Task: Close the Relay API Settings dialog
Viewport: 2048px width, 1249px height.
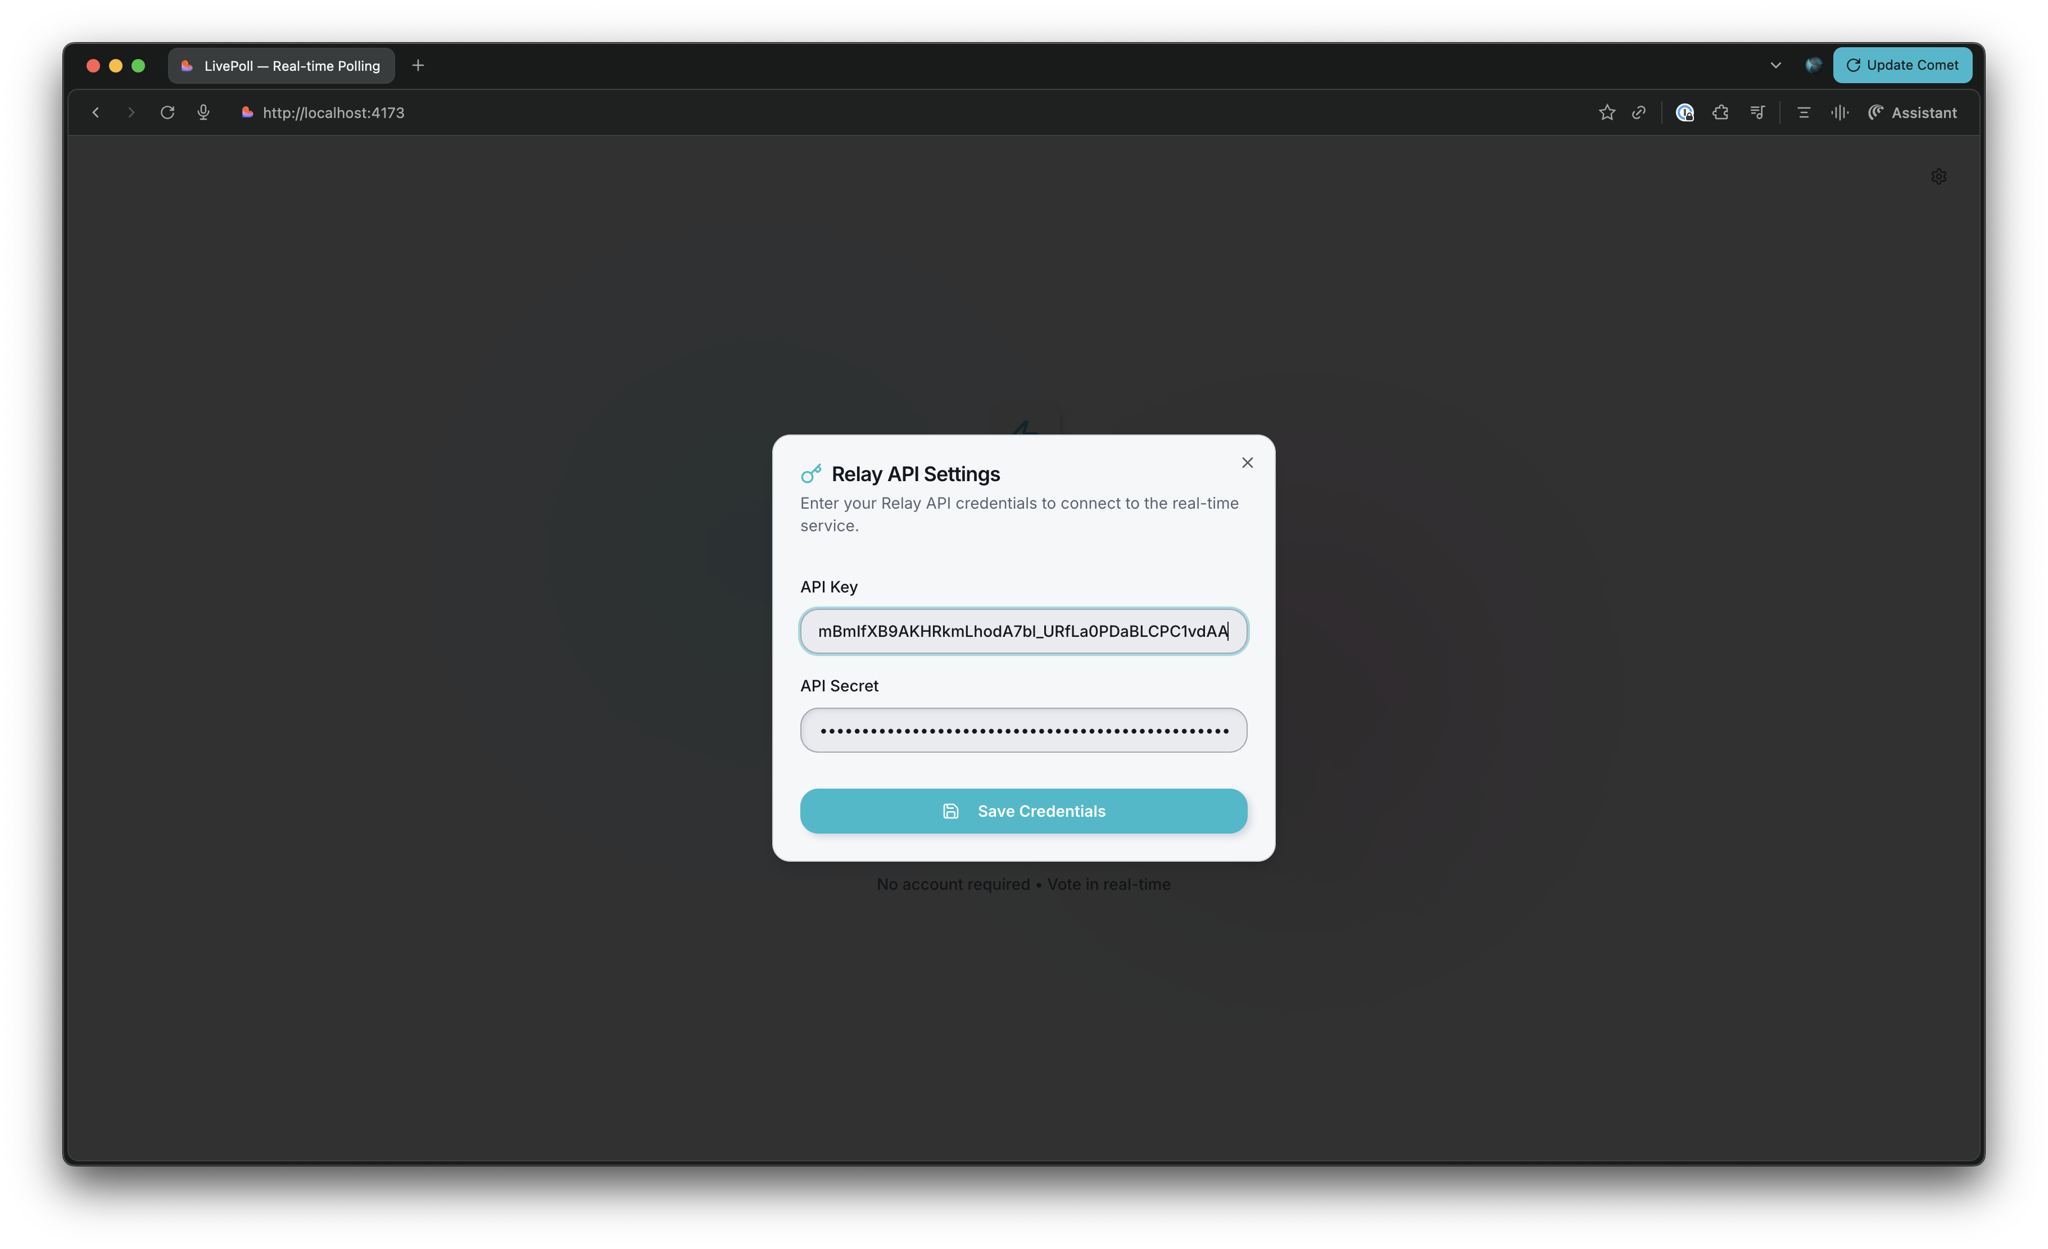Action: 1247,463
